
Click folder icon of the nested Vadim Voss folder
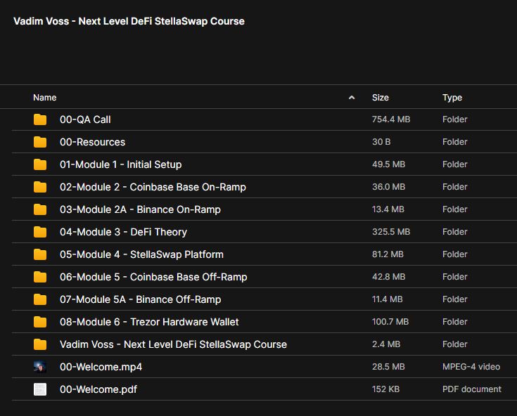[40, 344]
